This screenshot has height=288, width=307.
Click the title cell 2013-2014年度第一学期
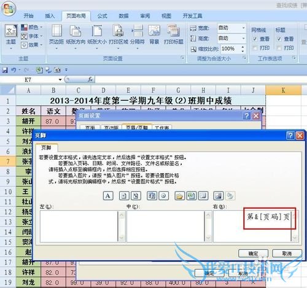pos(141,101)
